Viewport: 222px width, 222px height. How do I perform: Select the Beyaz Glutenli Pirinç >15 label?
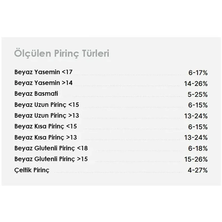coord(51,159)
